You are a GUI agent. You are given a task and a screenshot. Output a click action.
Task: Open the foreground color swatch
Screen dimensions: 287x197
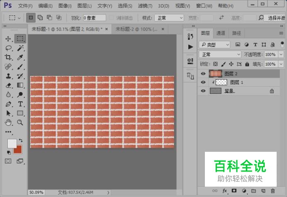tap(12, 143)
